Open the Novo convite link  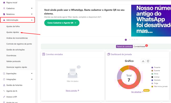pos(72,90)
